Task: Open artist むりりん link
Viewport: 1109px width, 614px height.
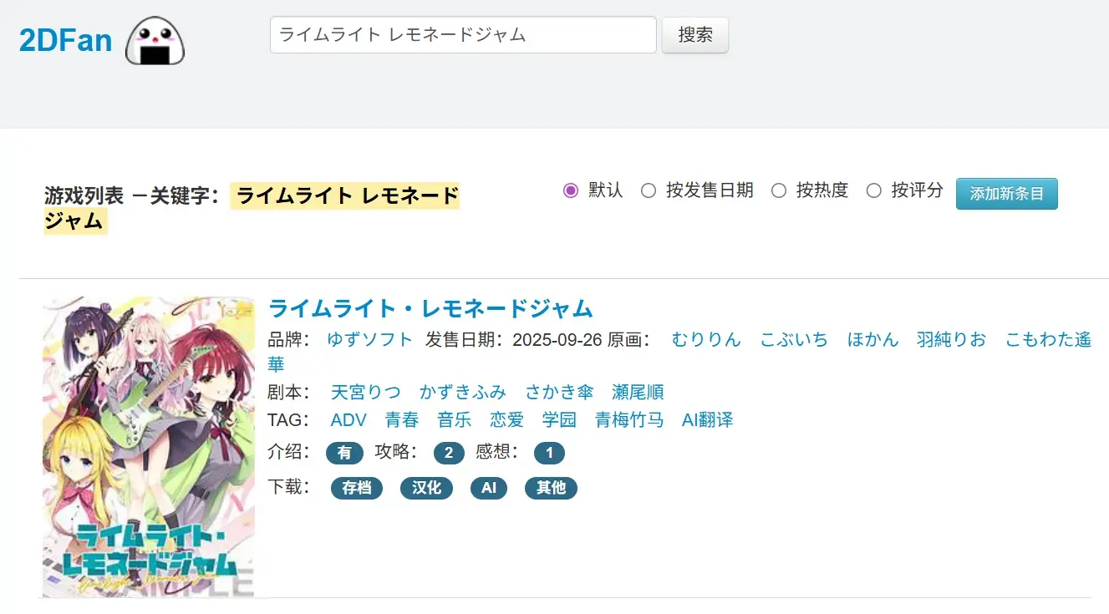Action: click(x=706, y=339)
